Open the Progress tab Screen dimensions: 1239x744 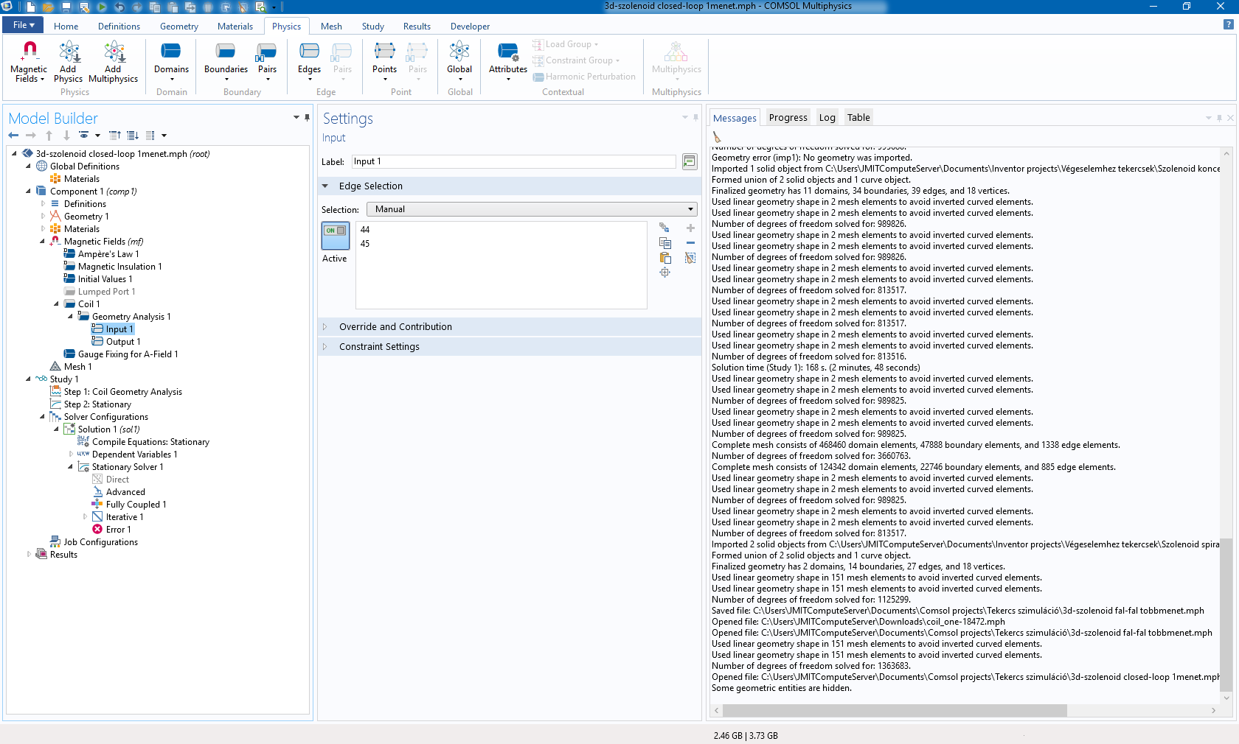pos(788,118)
